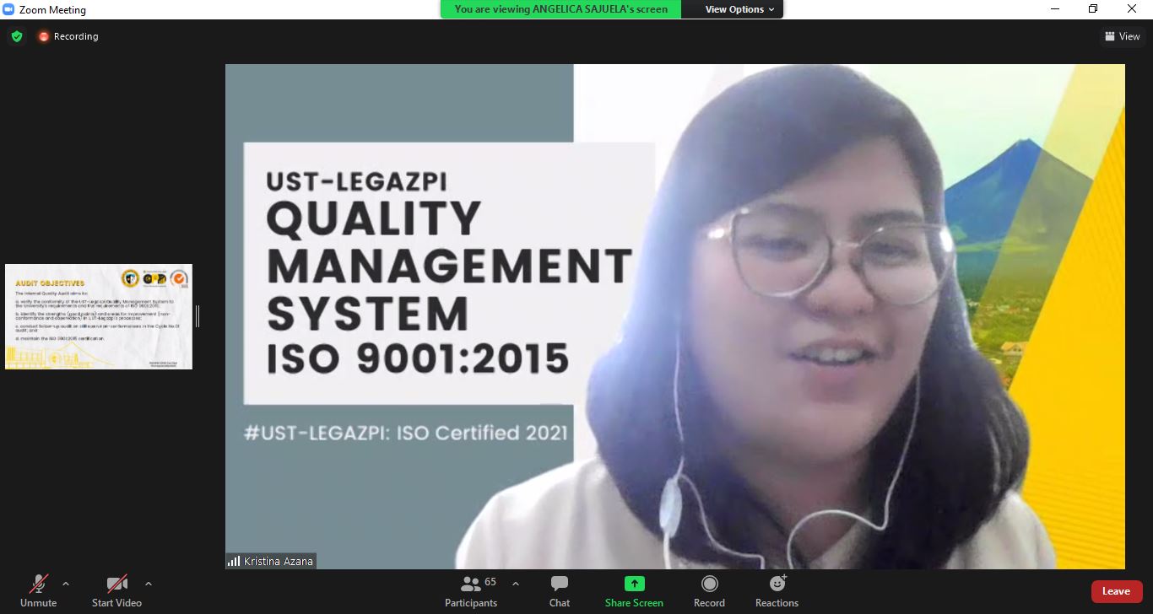Click the divider handle beside the slide thumbnail
This screenshot has height=614, width=1153.
(198, 316)
